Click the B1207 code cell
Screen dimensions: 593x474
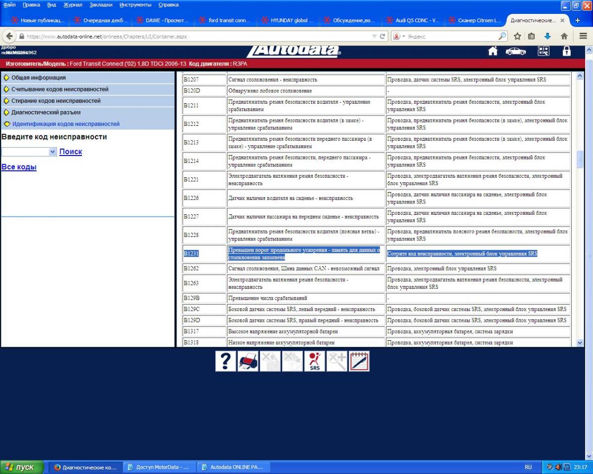(x=204, y=79)
